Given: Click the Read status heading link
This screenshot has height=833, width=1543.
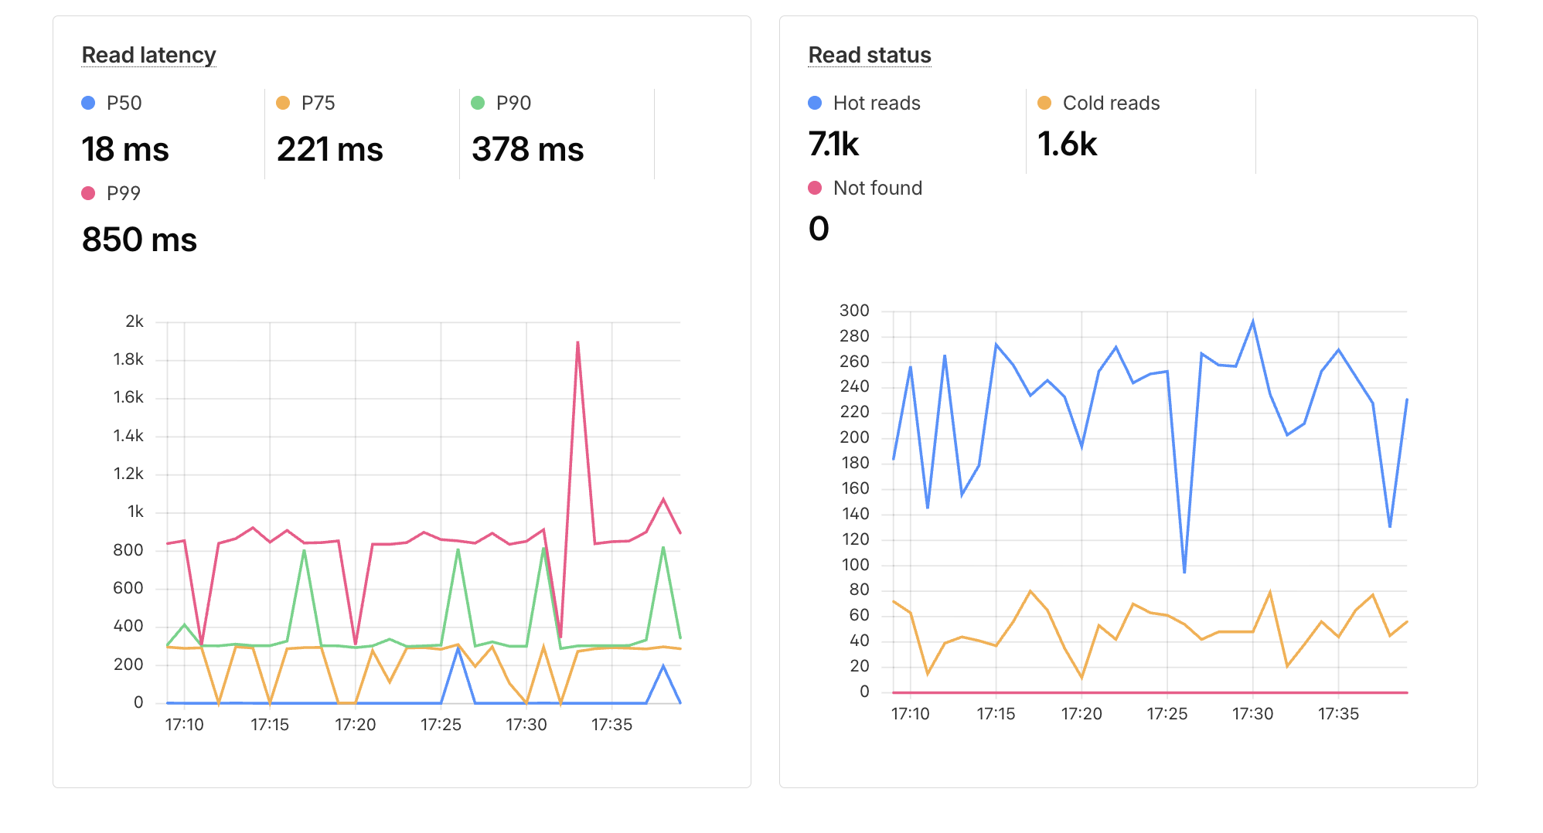Looking at the screenshot, I should [870, 55].
